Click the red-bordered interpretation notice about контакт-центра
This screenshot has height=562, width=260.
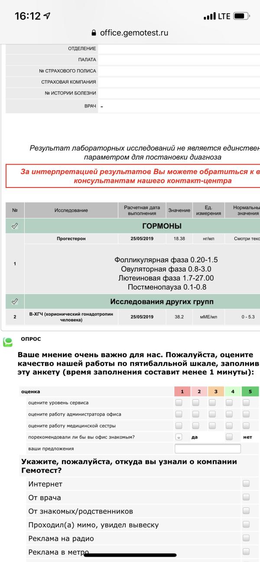point(133,176)
